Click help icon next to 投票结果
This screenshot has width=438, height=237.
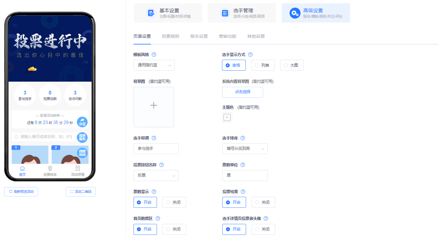(243, 192)
